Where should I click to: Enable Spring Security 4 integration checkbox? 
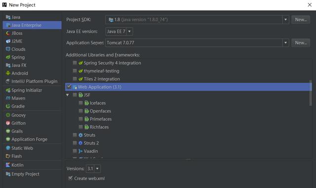[75, 63]
